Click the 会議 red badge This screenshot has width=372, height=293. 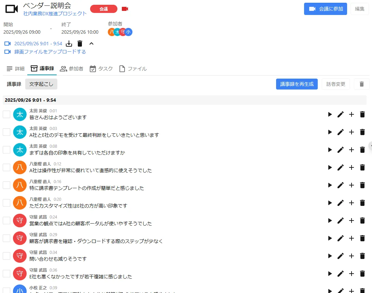(104, 9)
